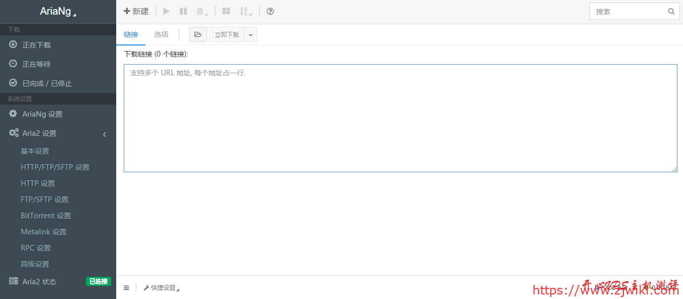Viewport: 683px width, 299px height.
Task: Click the search magnifier icon
Action: point(671,11)
